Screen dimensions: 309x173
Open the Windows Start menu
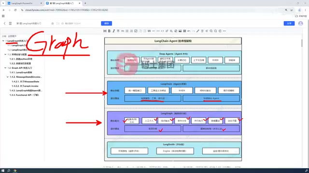click(3, 171)
